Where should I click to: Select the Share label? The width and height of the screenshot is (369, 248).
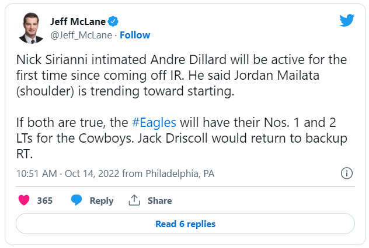click(x=159, y=200)
